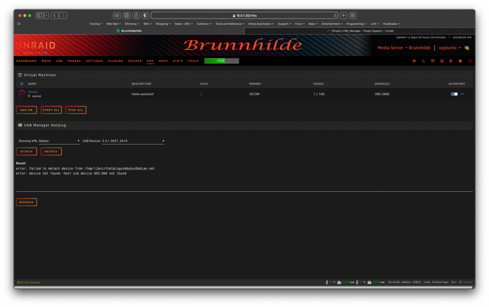Go to the Docker page
The image size is (489, 307).
(135, 61)
